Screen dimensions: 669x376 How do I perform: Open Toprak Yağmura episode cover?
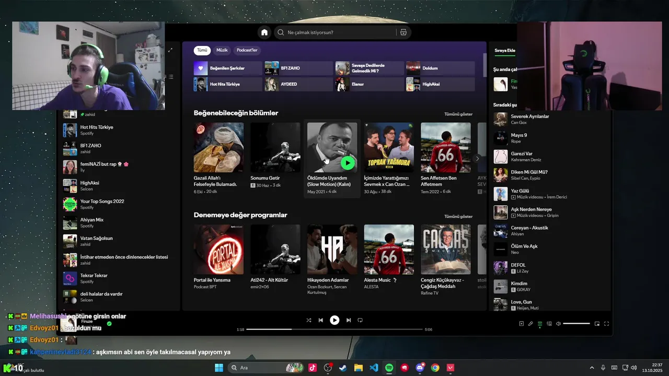click(389, 147)
